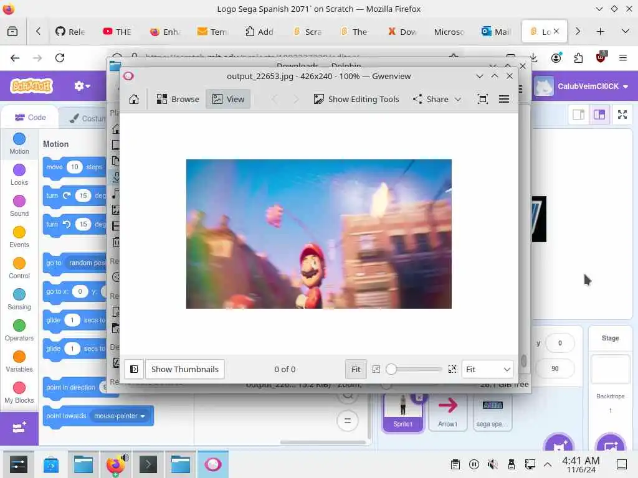Select the Variables block category

pos(19,362)
